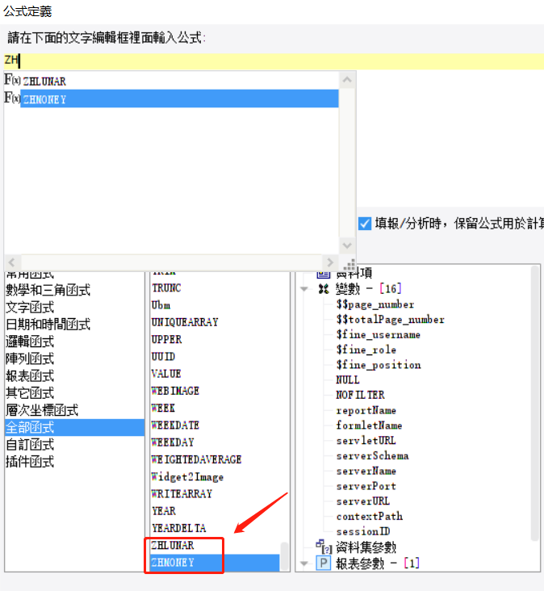The height and width of the screenshot is (591, 544).
Task: Click autocomplete list scroll down arrow
Action: tap(347, 245)
